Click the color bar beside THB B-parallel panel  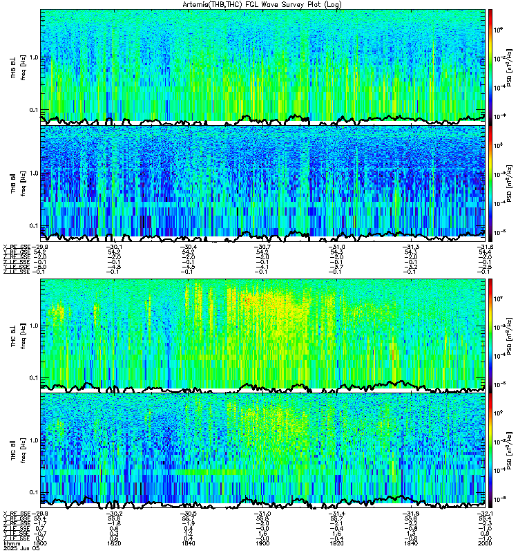pyautogui.click(x=490, y=183)
